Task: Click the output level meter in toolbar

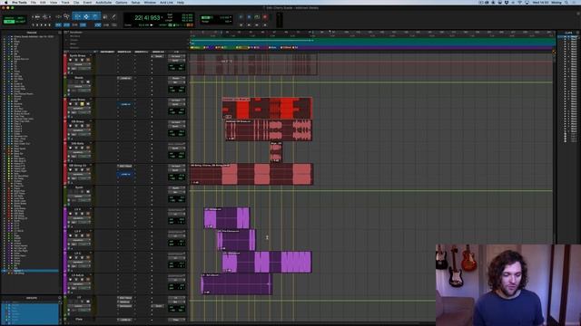Action: coord(280,20)
